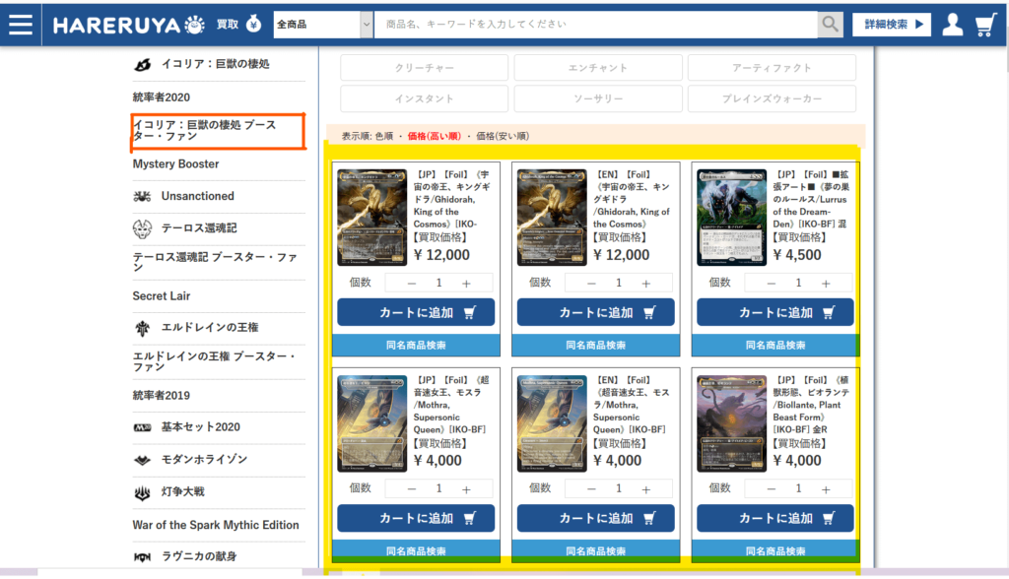
Task: Add EN Mothra to cart
Action: coord(595,518)
